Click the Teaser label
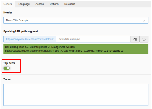Screen dimensions: 152x109 point(7,79)
